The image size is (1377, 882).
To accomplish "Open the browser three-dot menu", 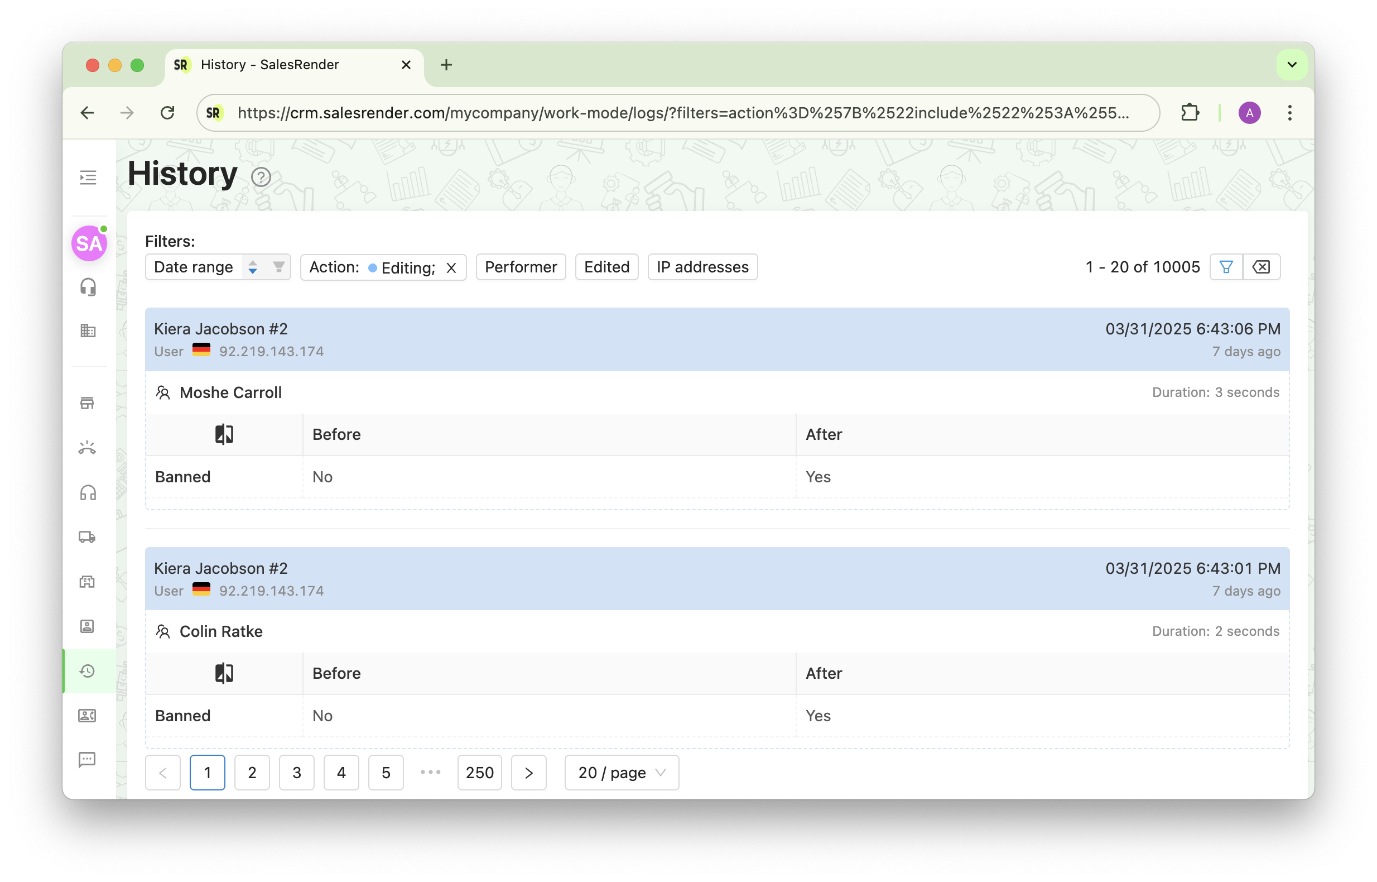I will [1289, 113].
